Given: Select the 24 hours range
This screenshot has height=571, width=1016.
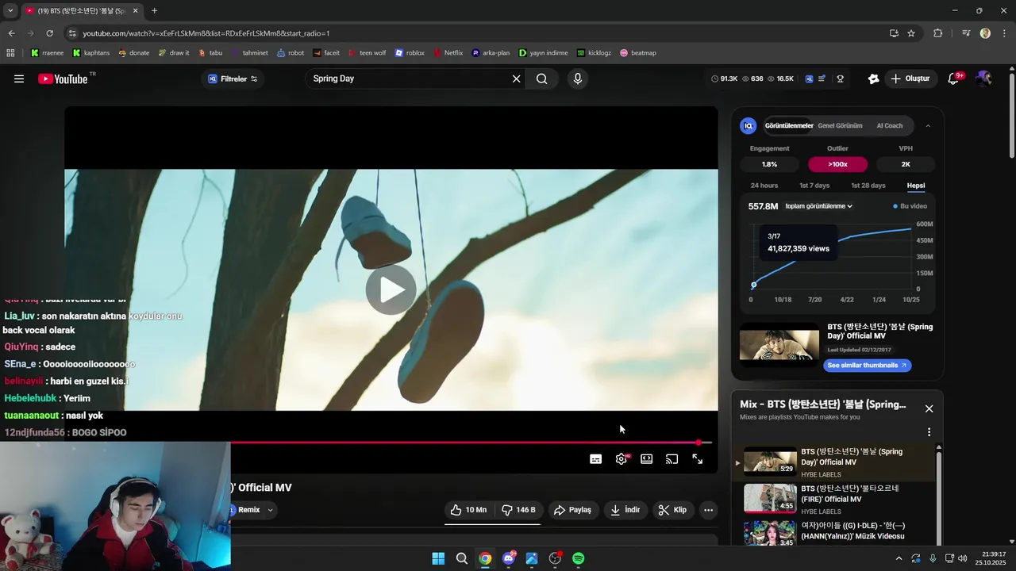Looking at the screenshot, I should click(764, 186).
